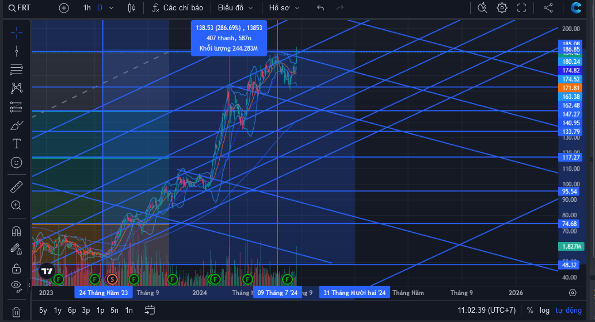Viewport: 595px width, 322px height.
Task: Set range to 3p
Action: click(86, 310)
